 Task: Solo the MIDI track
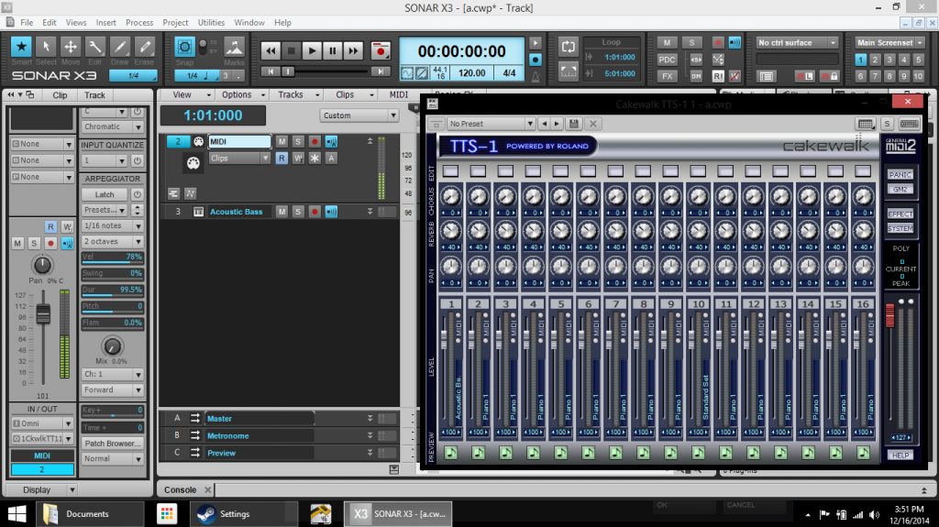[x=298, y=141]
